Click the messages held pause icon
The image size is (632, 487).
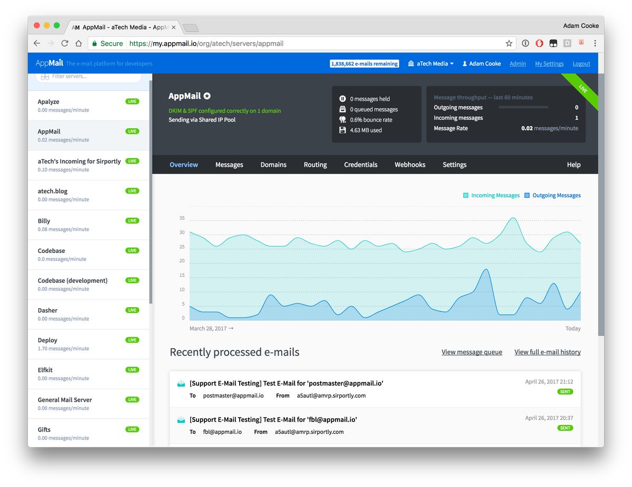(x=342, y=99)
